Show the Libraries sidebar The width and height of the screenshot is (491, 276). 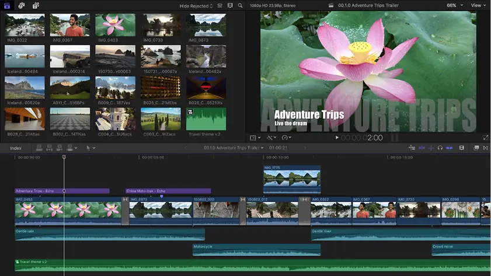click(x=7, y=5)
